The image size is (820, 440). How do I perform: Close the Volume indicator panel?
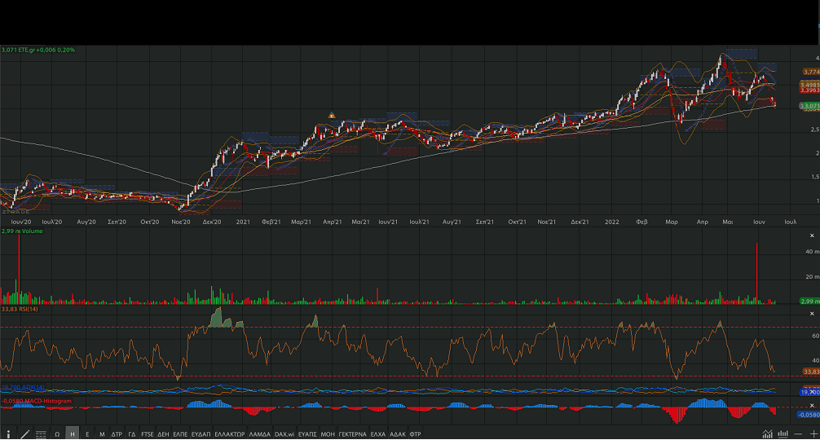[x=812, y=235]
